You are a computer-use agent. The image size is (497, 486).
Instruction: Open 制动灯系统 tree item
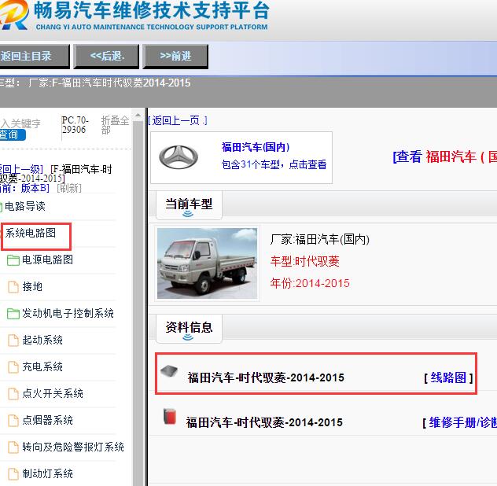pyautogui.click(x=47, y=473)
